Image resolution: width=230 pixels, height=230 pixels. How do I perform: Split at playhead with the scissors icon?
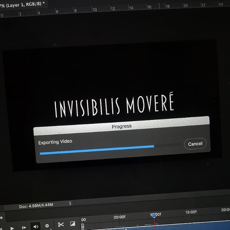click(60, 225)
